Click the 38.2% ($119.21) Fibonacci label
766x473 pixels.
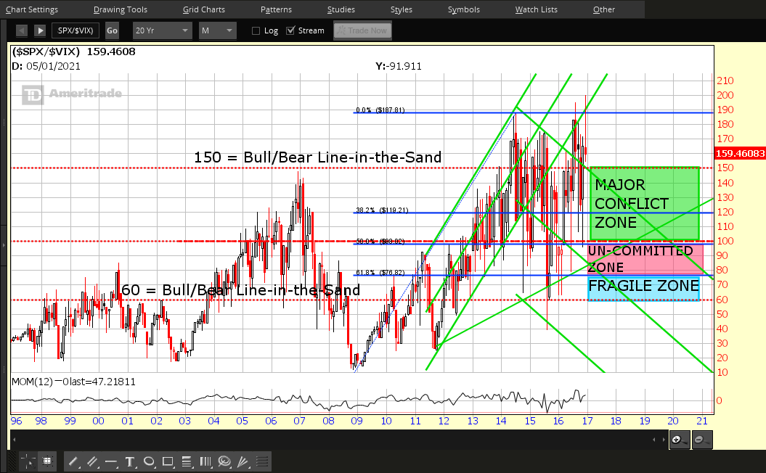(x=382, y=210)
